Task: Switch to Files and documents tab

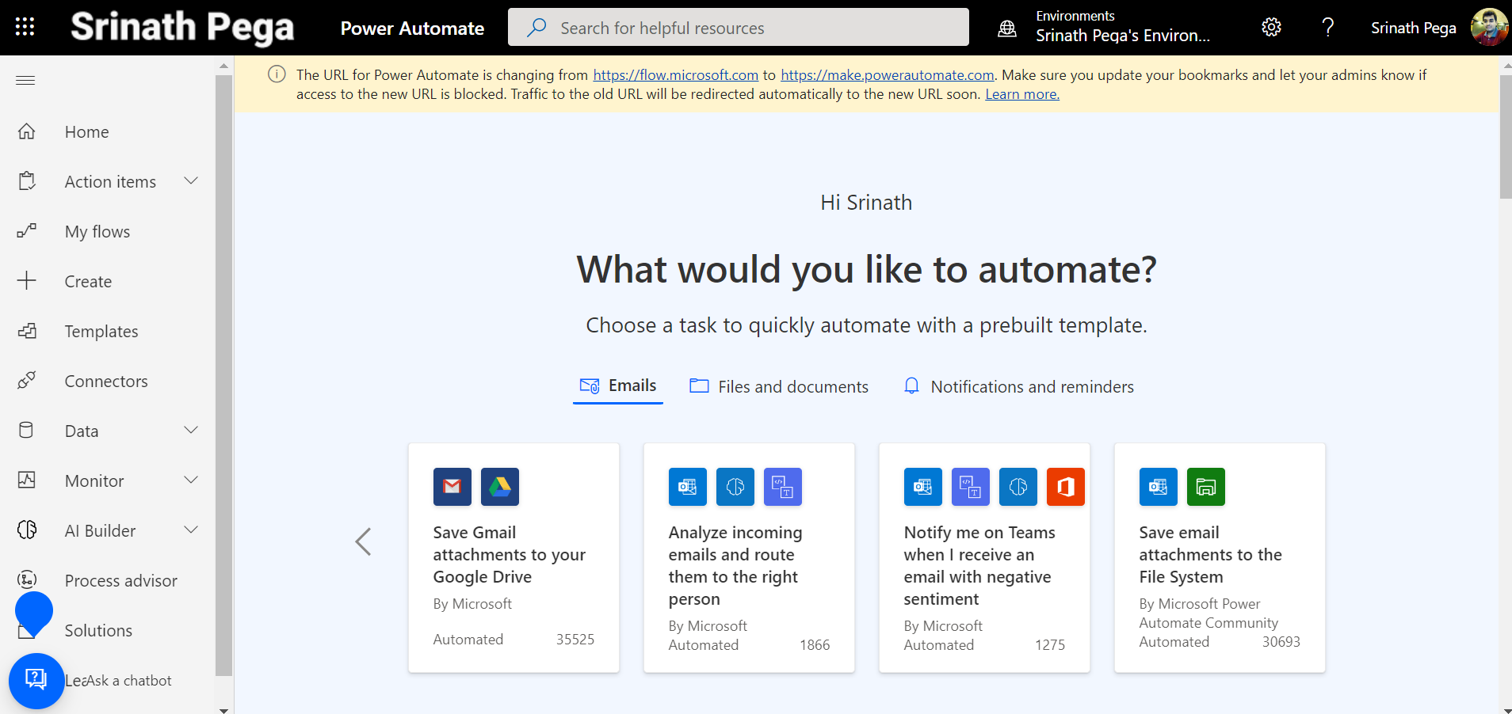Action: (x=779, y=386)
